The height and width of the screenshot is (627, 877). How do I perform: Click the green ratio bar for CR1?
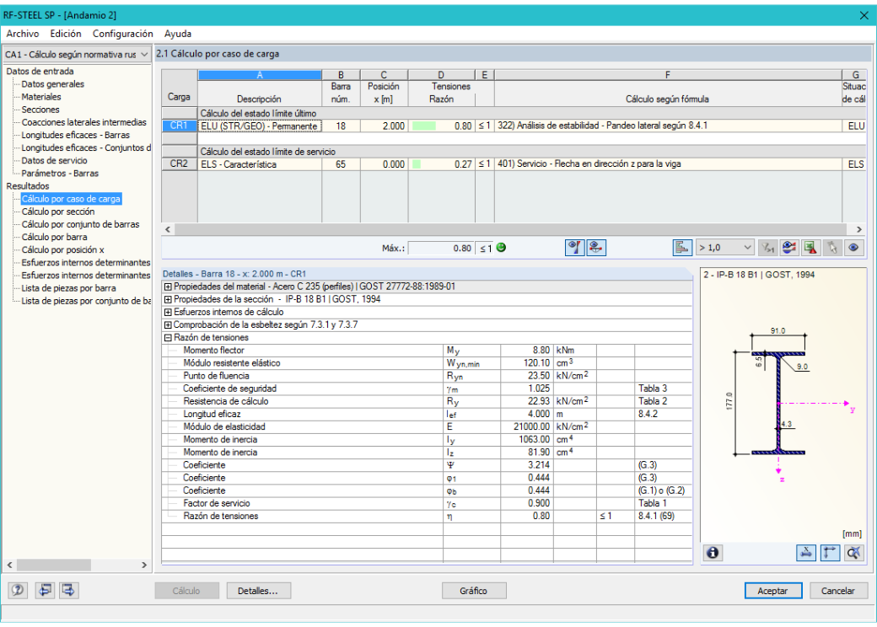pos(424,126)
